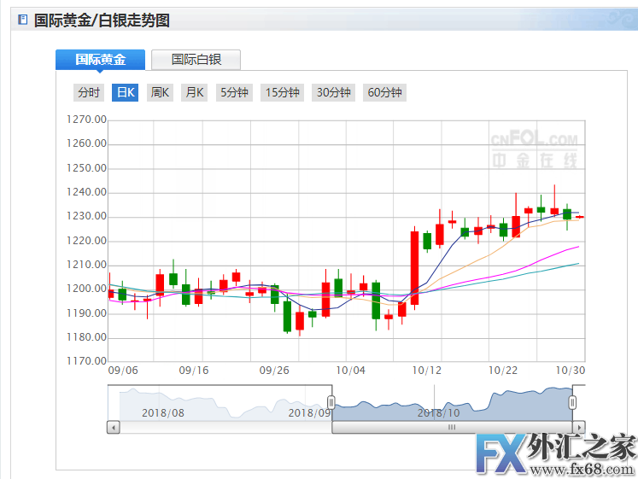Click the tall red candle near 10/12
638x479 pixels.
(414, 268)
